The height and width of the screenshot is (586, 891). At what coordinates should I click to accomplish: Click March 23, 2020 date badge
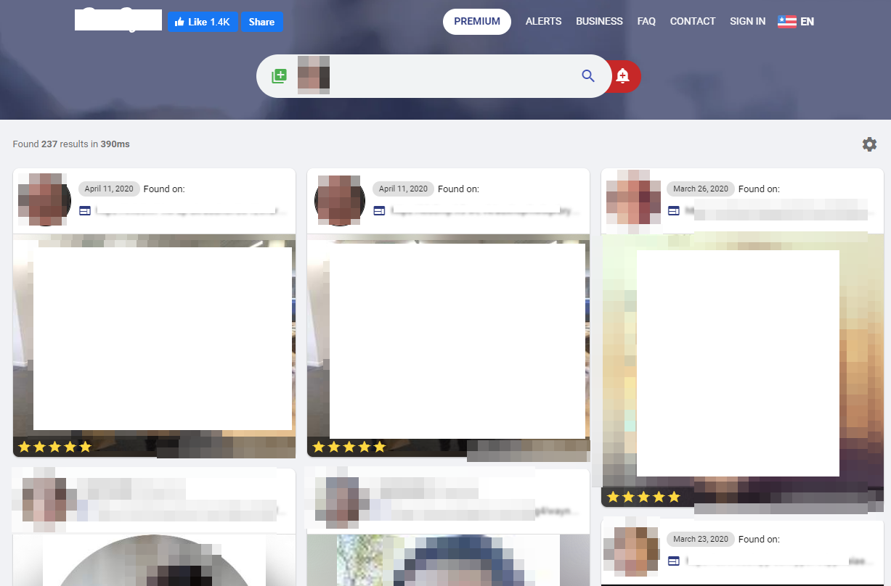pyautogui.click(x=701, y=539)
